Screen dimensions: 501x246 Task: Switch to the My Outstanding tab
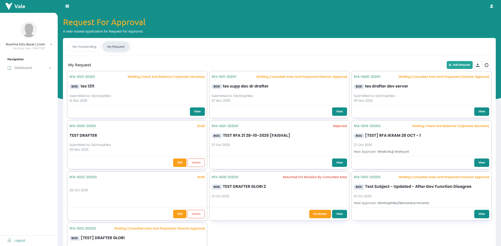(84, 47)
